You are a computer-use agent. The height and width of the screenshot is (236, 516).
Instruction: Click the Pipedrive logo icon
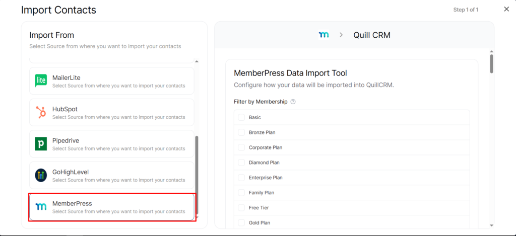(x=41, y=143)
